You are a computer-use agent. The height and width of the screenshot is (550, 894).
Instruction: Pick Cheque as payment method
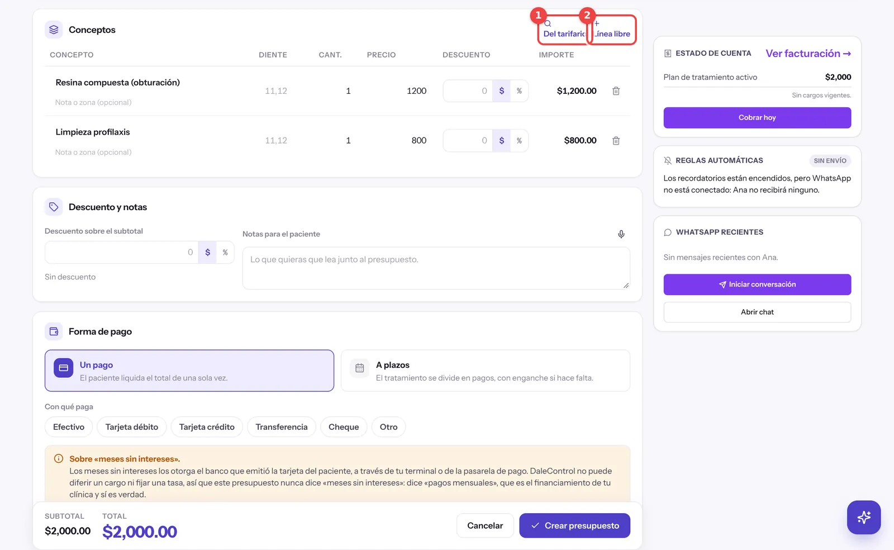tap(344, 427)
